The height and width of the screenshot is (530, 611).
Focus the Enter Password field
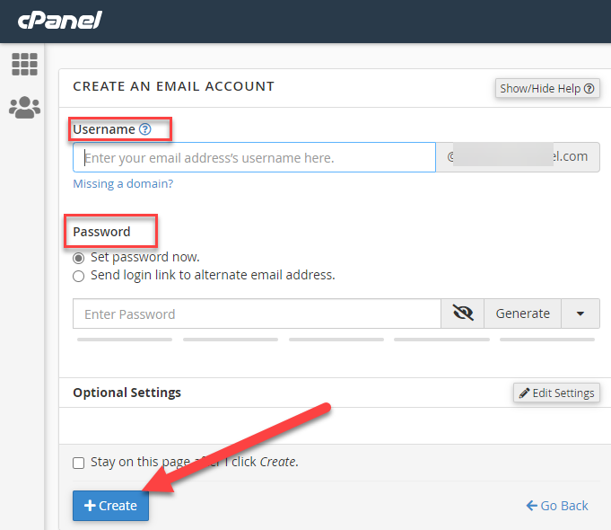[x=257, y=314]
